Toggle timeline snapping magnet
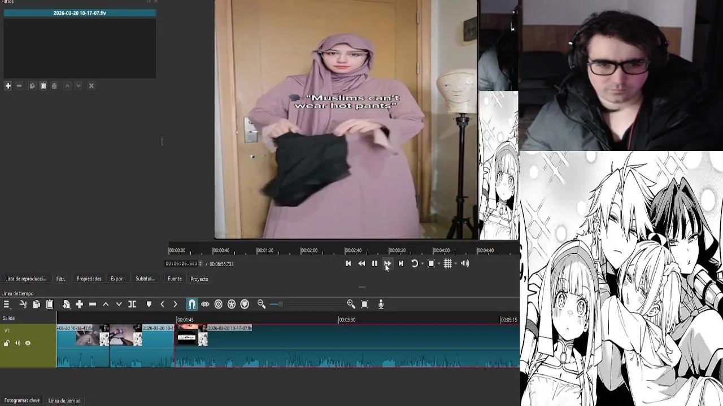This screenshot has width=723, height=406. click(x=192, y=304)
